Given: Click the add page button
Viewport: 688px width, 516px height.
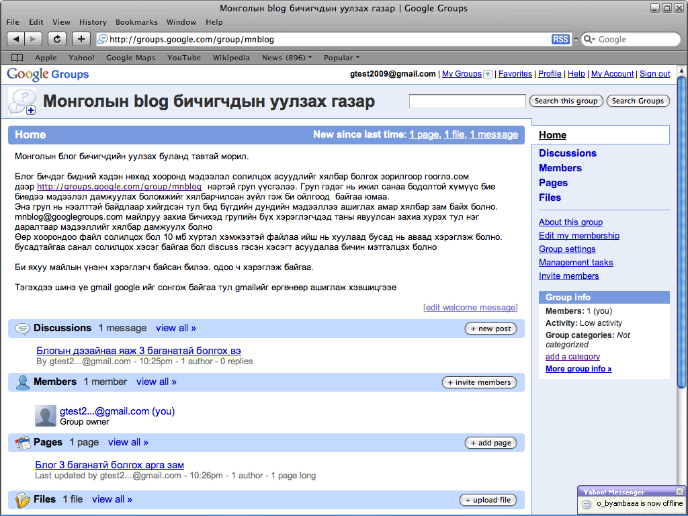Looking at the screenshot, I should 490,443.
